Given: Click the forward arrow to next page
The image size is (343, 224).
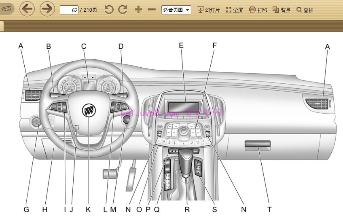Looking at the screenshot, I should (47, 9).
